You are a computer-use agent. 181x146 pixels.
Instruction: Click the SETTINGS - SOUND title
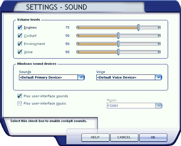tap(57, 7)
